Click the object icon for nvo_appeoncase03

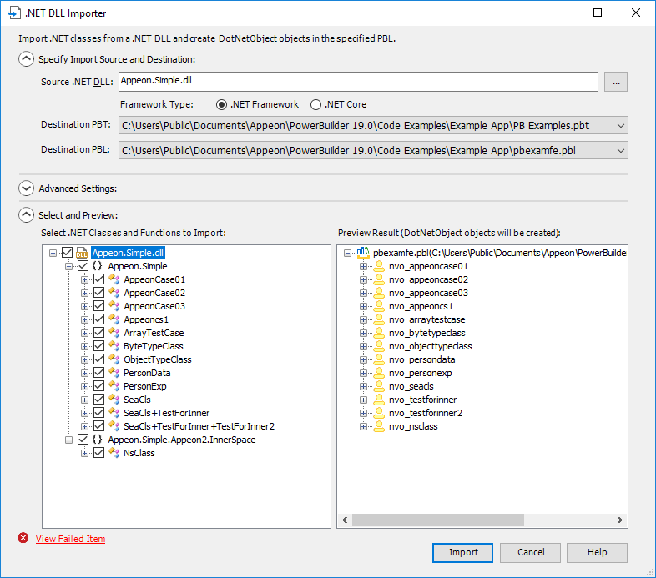tap(379, 293)
